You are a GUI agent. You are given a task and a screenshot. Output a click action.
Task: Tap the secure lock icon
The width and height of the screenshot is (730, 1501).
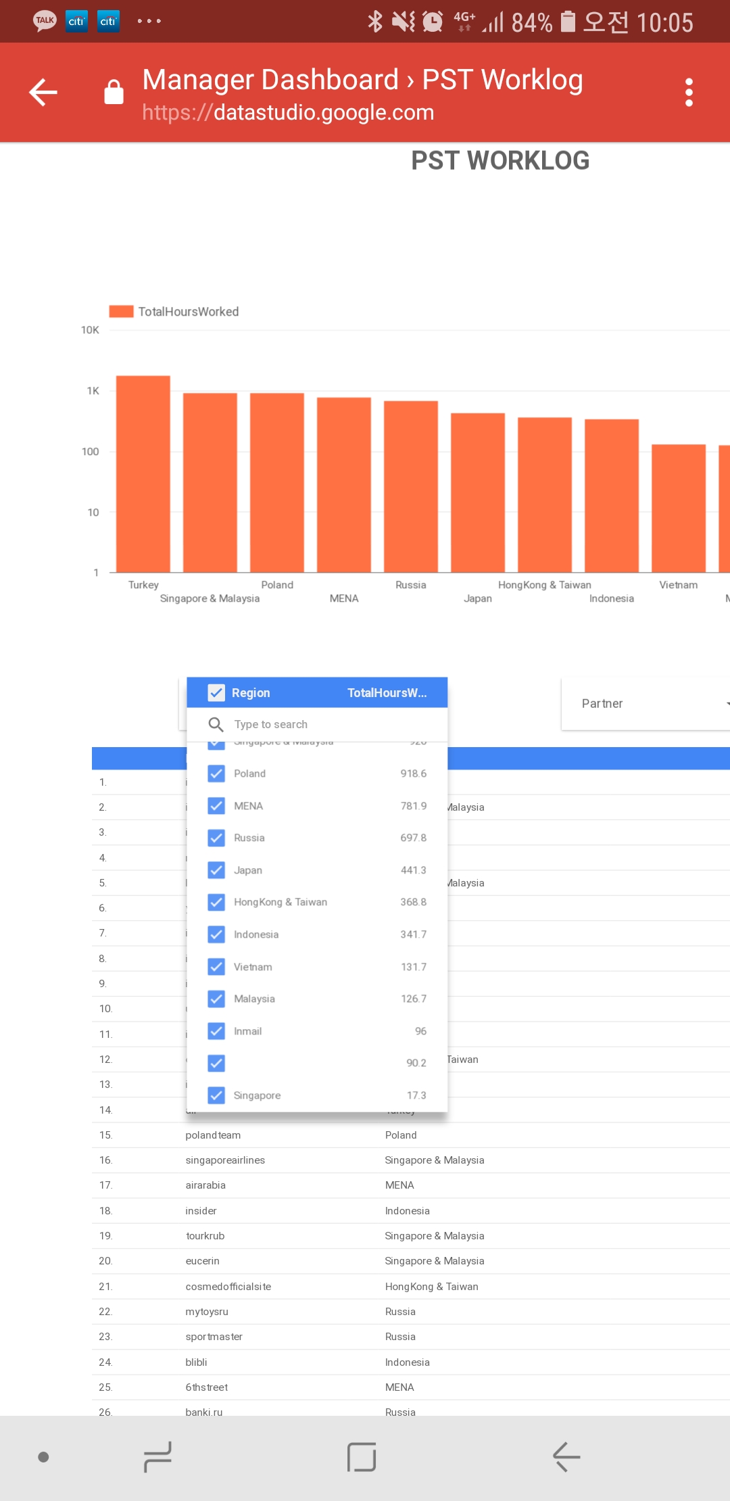[114, 93]
